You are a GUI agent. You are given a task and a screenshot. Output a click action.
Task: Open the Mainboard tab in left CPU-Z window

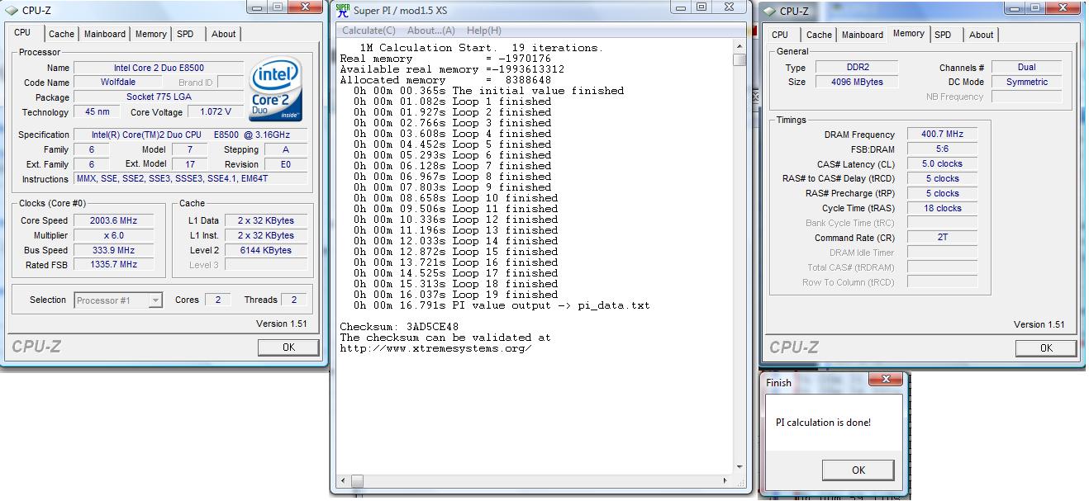(105, 34)
